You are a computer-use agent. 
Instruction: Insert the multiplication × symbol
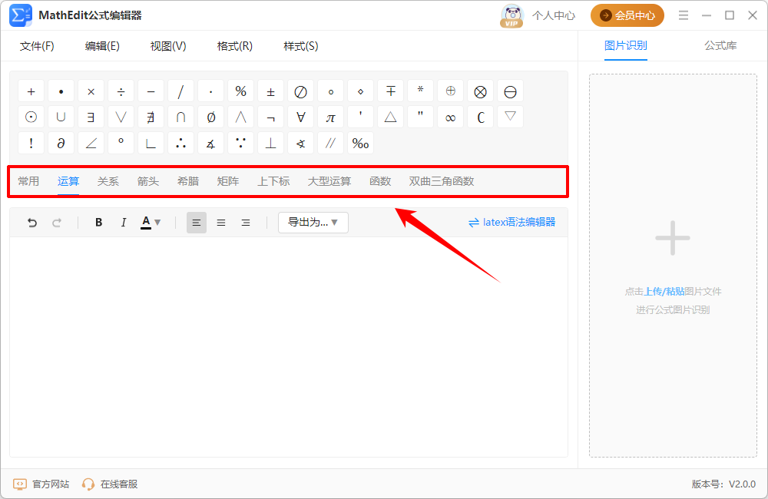(91, 91)
